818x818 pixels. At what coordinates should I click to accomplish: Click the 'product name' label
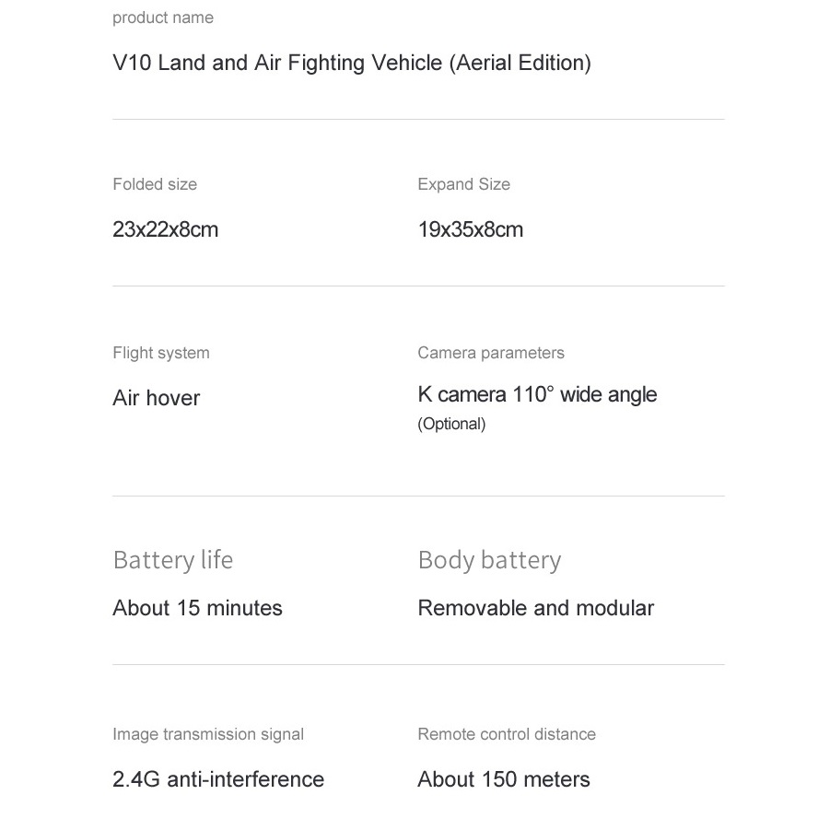click(163, 18)
